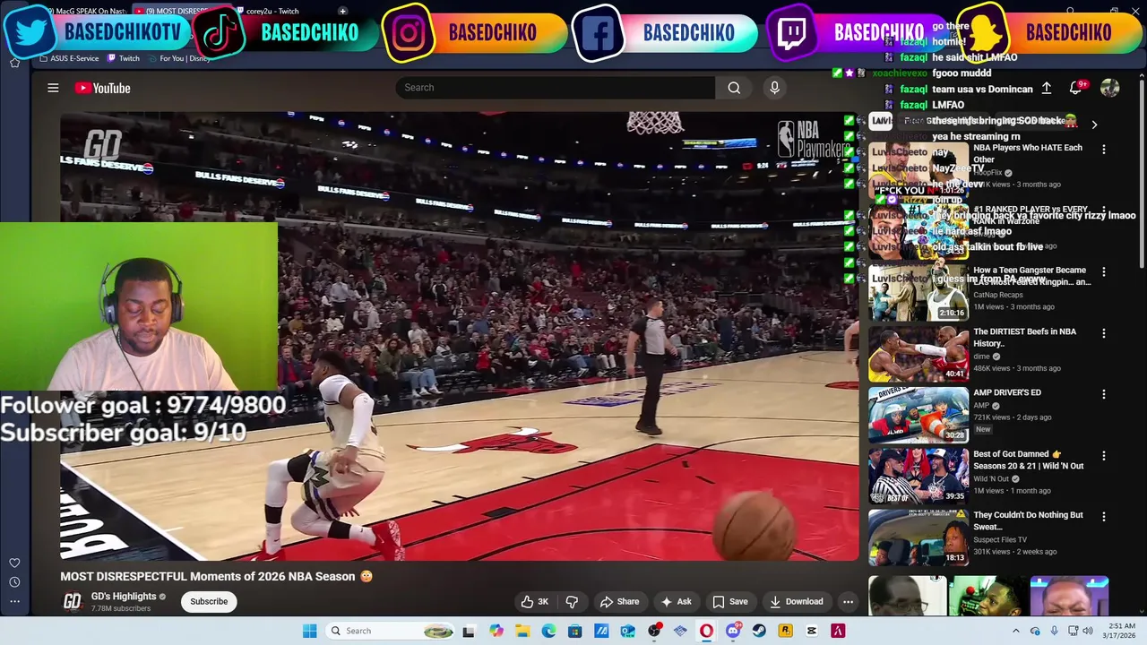
Task: Open CapCut from the taskbar
Action: point(811,631)
